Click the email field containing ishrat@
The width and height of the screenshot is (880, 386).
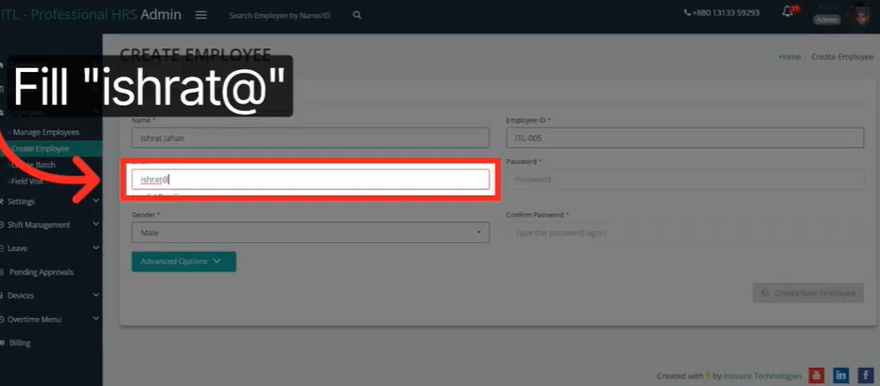[x=310, y=180]
